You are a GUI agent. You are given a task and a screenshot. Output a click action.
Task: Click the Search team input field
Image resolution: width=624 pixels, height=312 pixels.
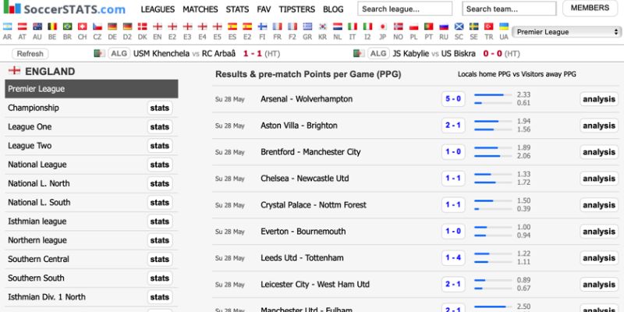pyautogui.click(x=509, y=9)
